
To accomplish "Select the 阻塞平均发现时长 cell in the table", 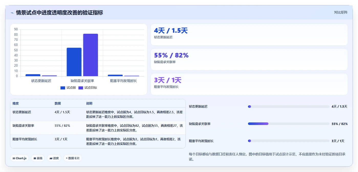I will point(25,139).
